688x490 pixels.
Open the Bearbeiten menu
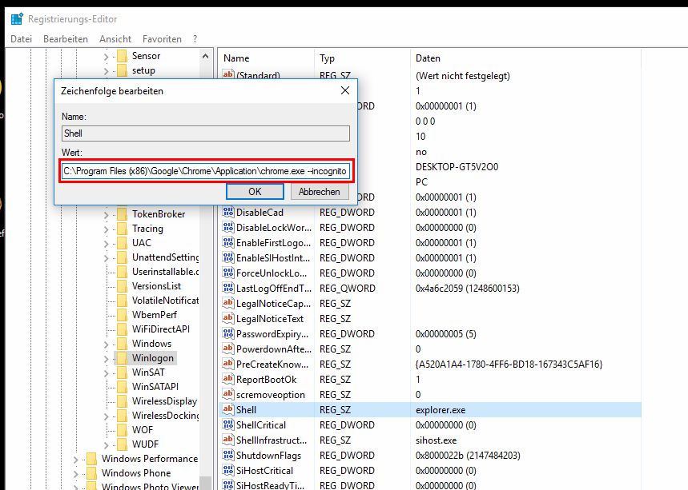[x=66, y=39]
